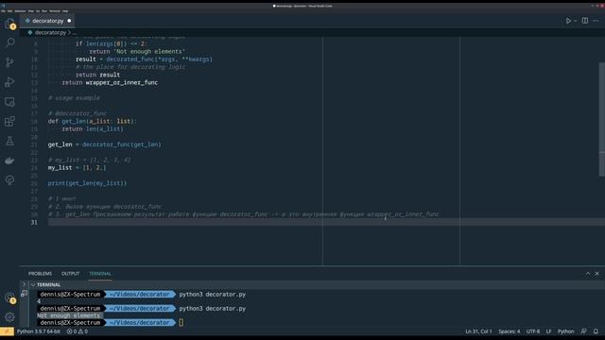Click 'return wrapper_or_inner_func' line
This screenshot has width=605, height=340.
coord(110,82)
